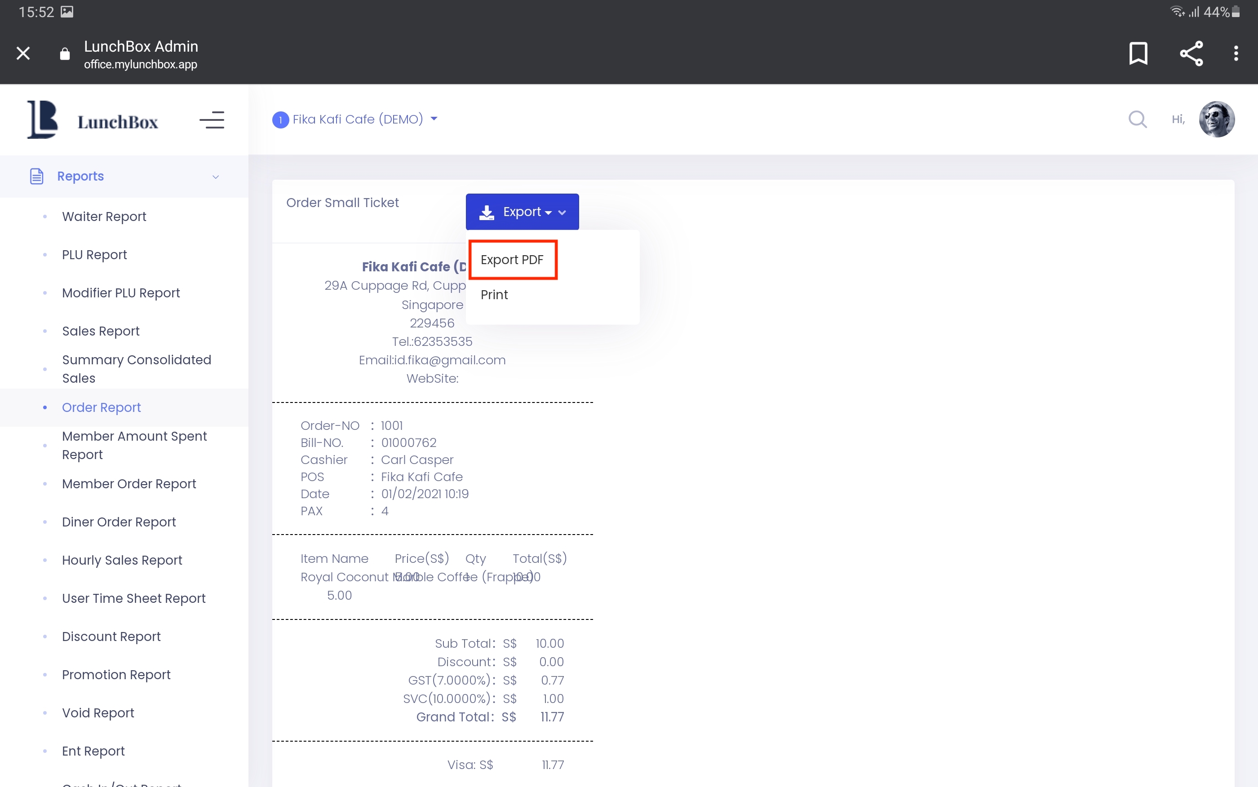
Task: Toggle sidebar with hamburger menu icon
Action: click(212, 120)
